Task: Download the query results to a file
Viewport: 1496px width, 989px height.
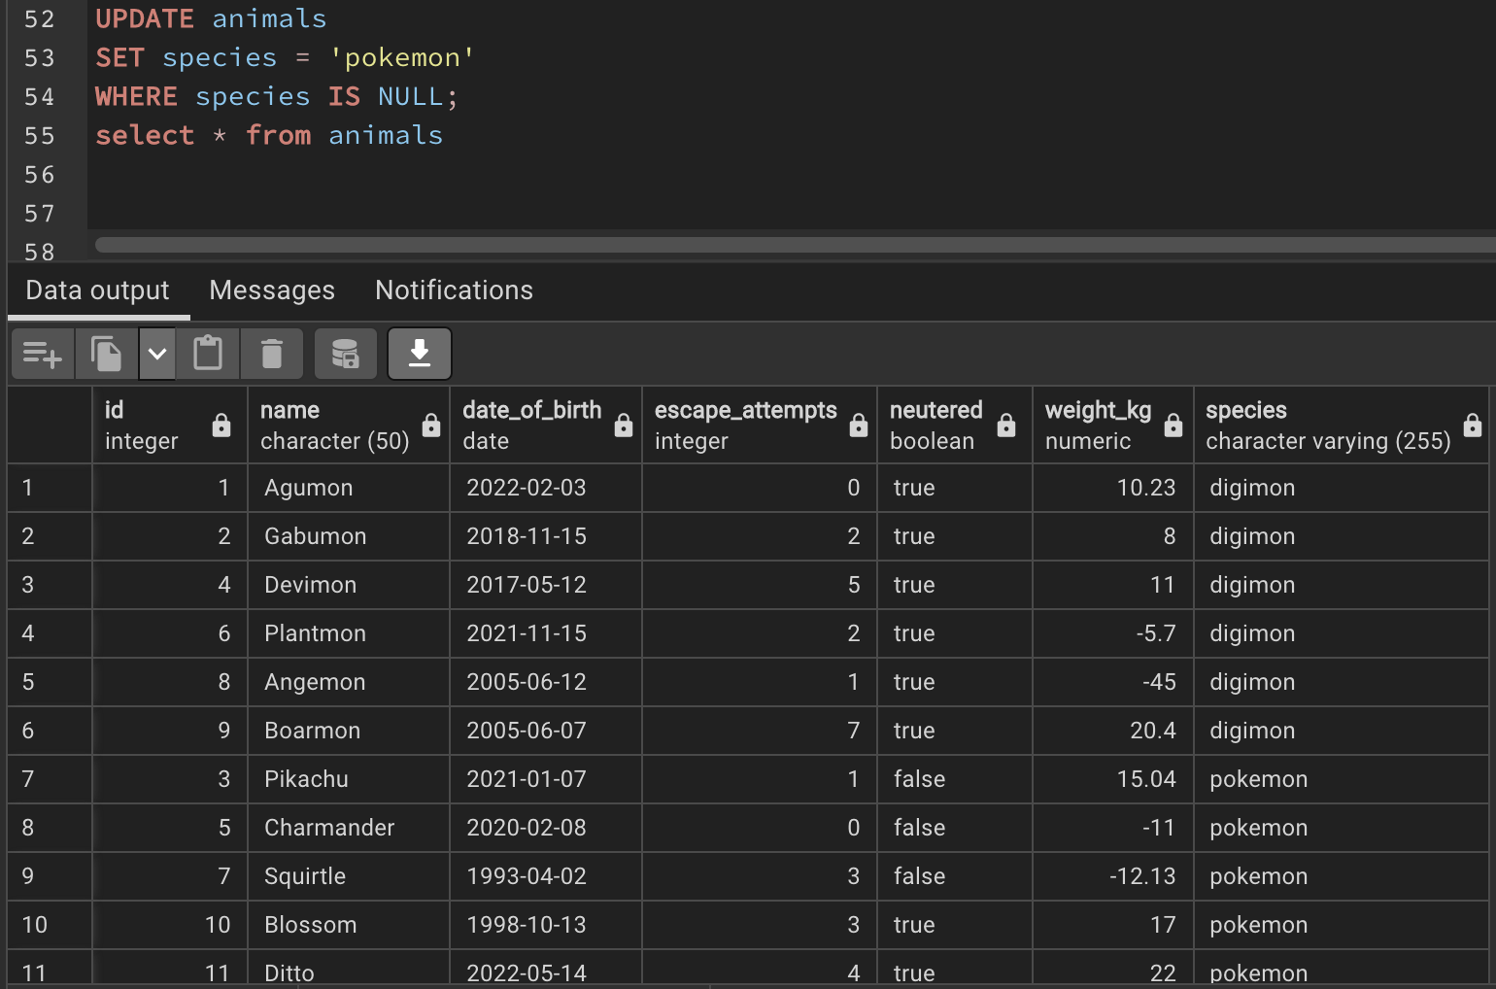Action: [419, 354]
